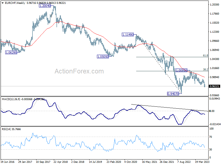221x165 pixels.
Task: Select the 1.06290 low price label
Action: coord(11,53)
